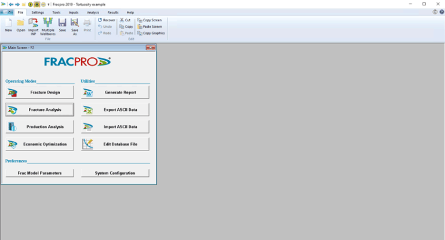Switch to the Results ribbon tab
The image size is (445, 240).
click(113, 13)
